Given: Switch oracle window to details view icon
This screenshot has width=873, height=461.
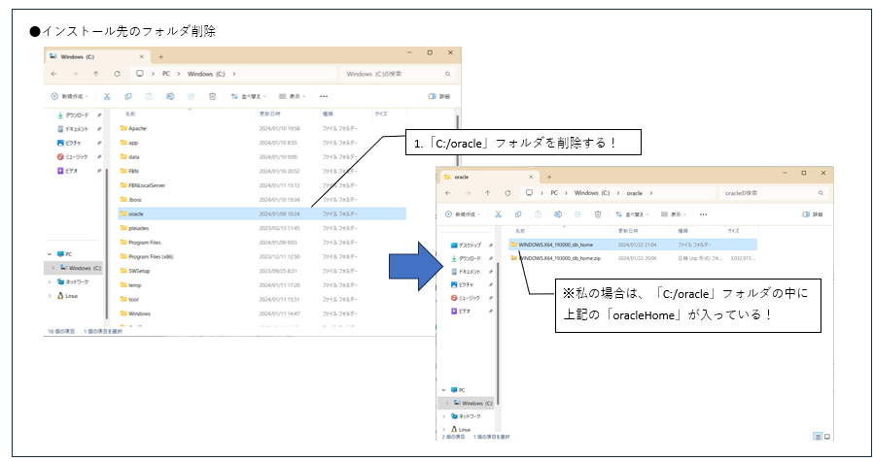Looking at the screenshot, I should [x=818, y=437].
